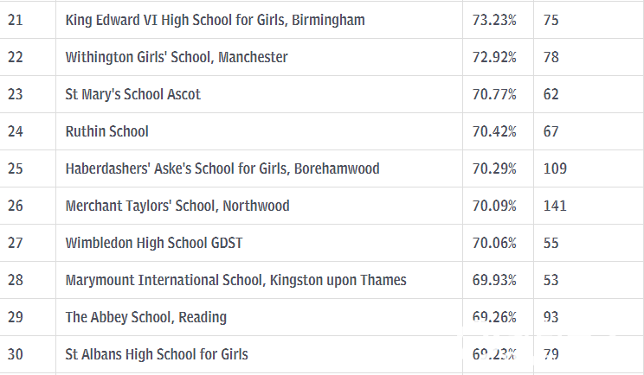Image resolution: width=644 pixels, height=375 pixels.
Task: Select St Mary's School Ascot name
Action: pos(132,94)
